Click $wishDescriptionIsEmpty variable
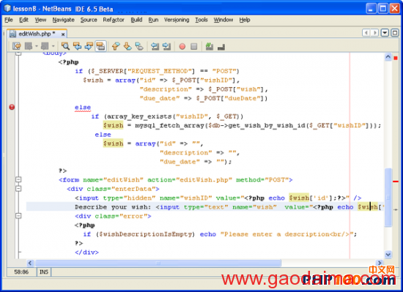 [x=146, y=234]
